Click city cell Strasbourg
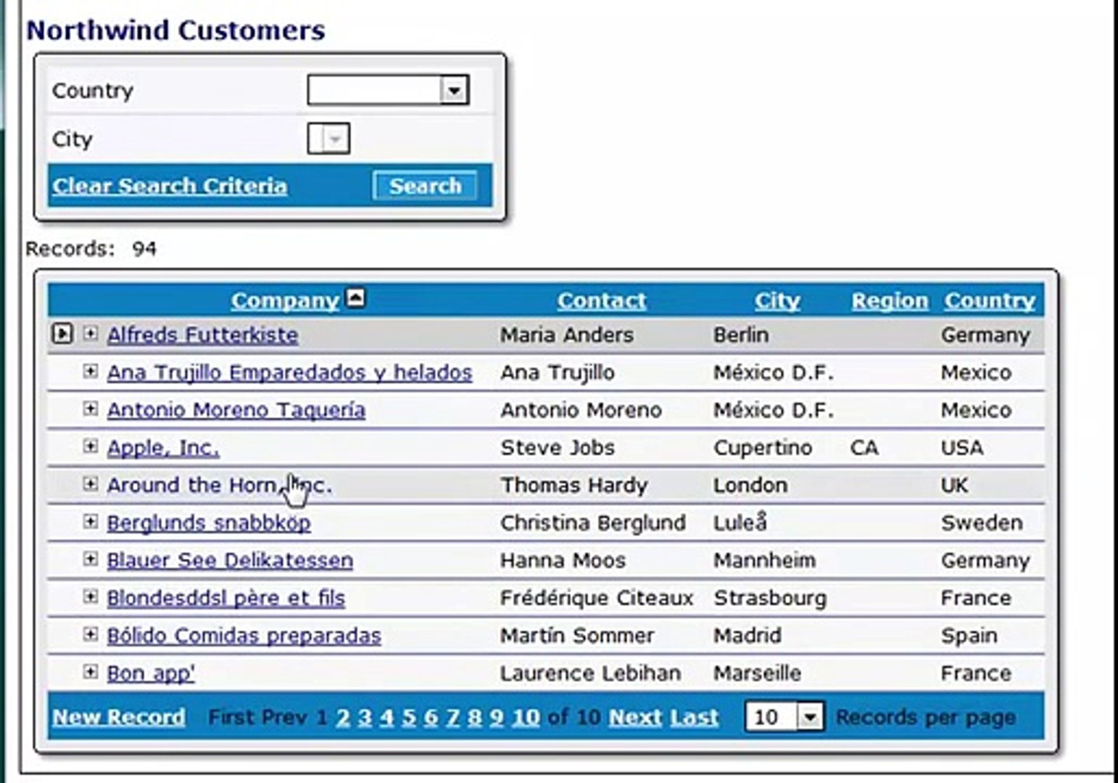1118x783 pixels. [770, 597]
